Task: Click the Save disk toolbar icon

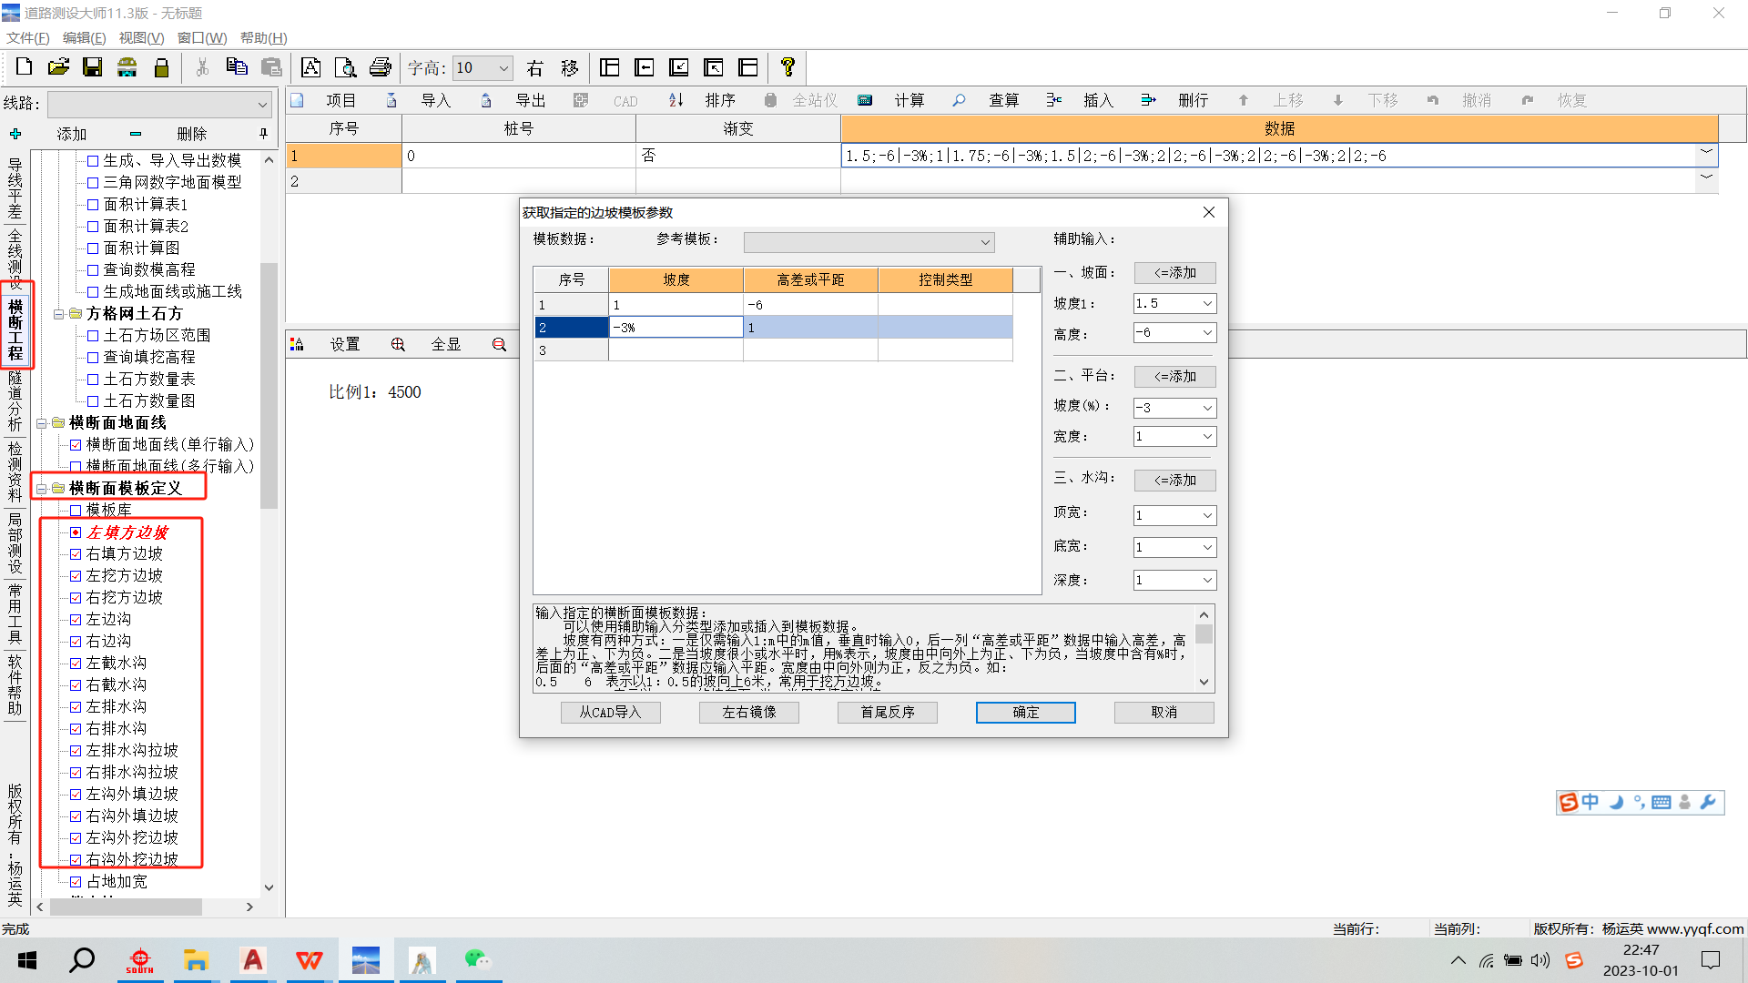Action: coord(92,67)
